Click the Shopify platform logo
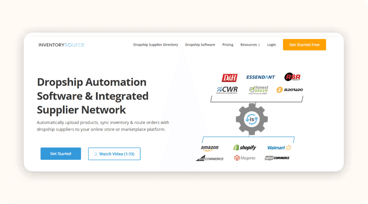This screenshot has width=368, height=204. point(245,147)
